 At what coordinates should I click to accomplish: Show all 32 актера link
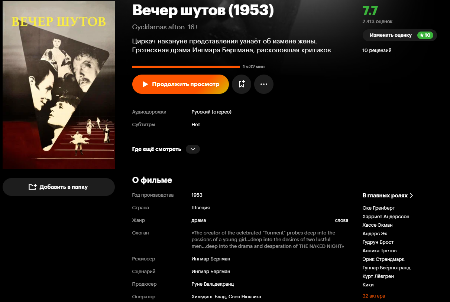coord(374,296)
